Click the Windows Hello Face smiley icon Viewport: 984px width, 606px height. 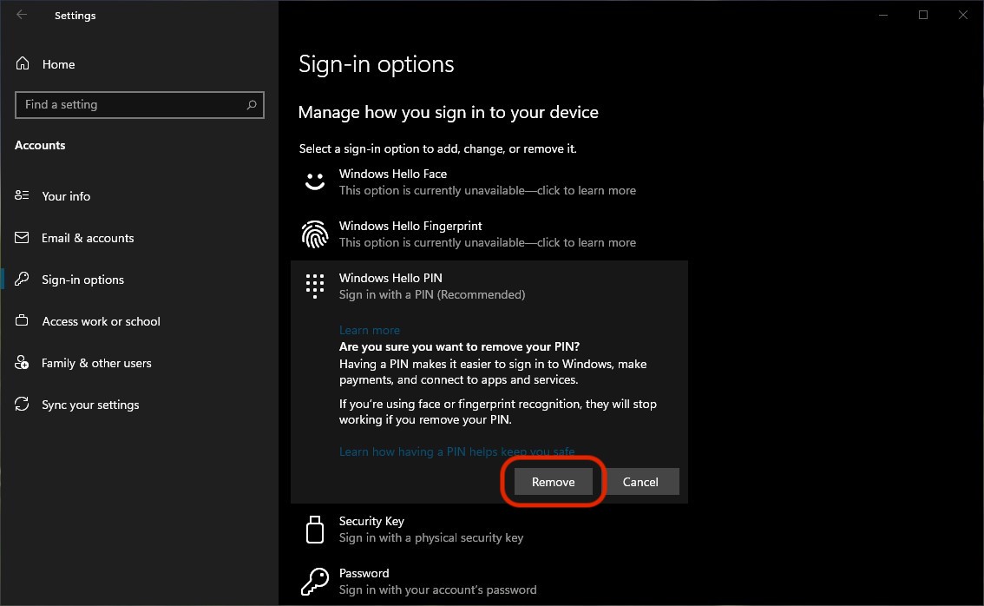314,181
